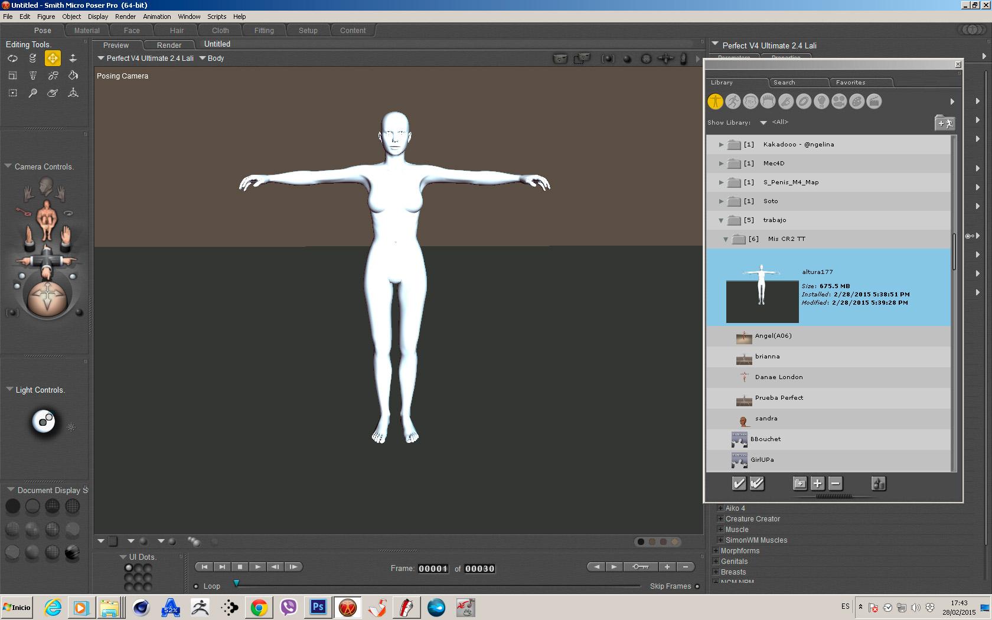Open the Show Library dropdown
Viewport: 992px width, 620px height.
point(763,123)
